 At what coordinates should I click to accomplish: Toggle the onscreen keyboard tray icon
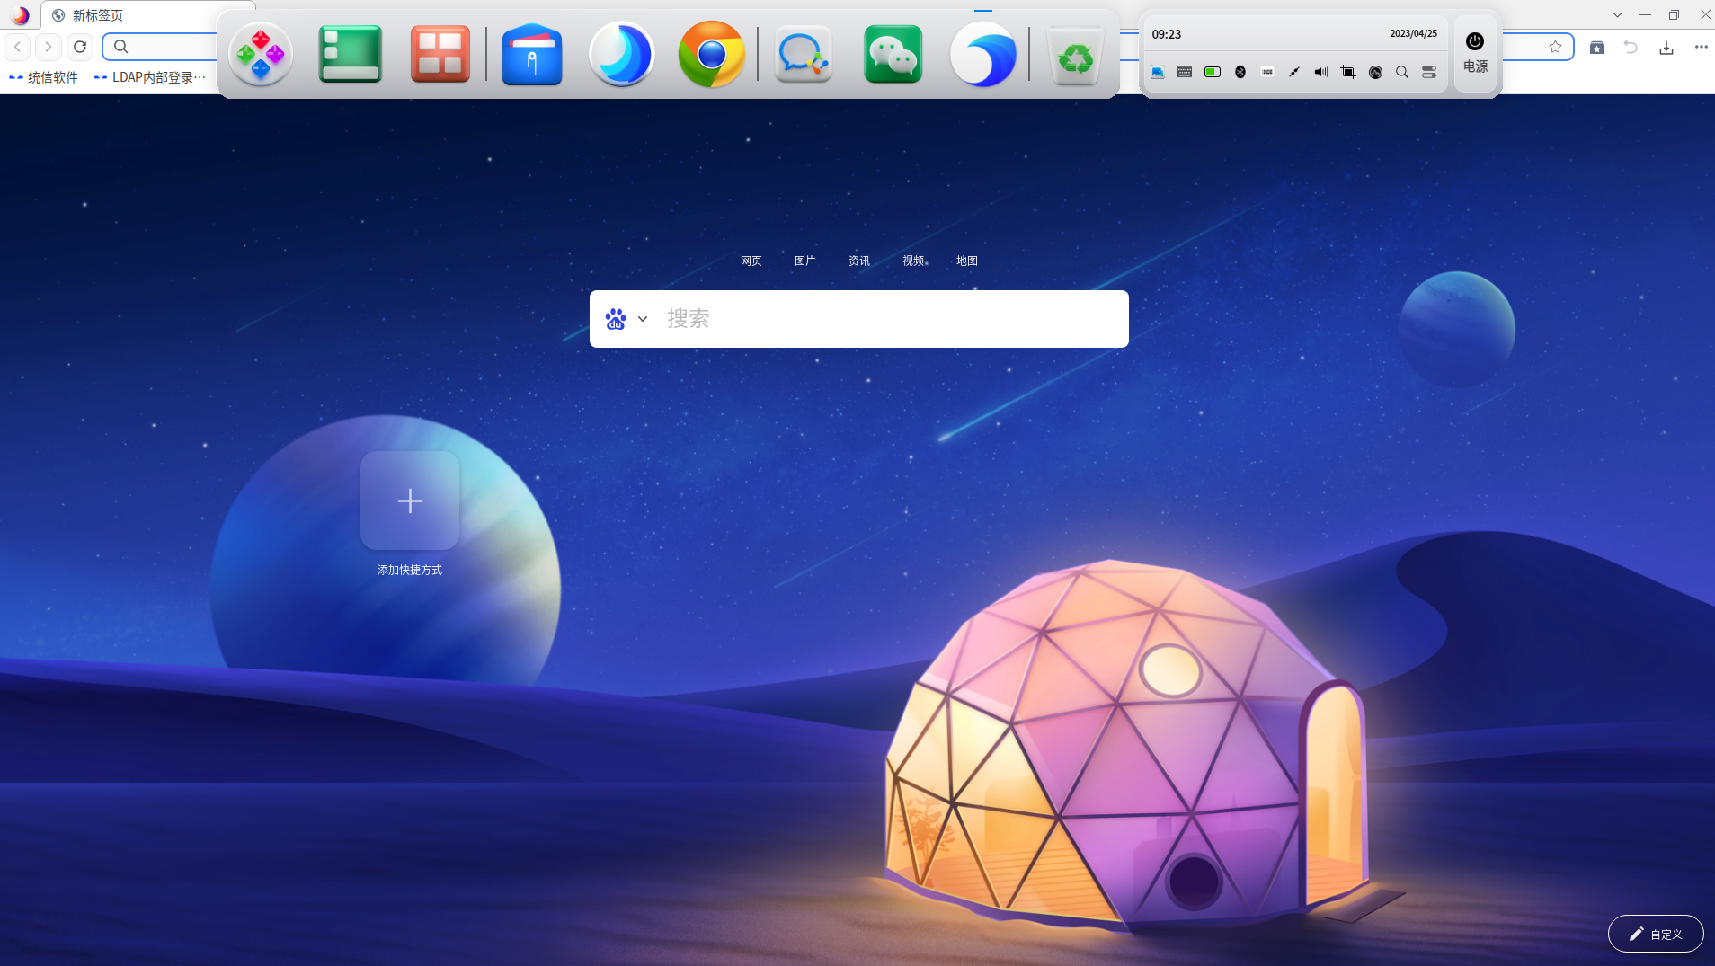tap(1184, 72)
